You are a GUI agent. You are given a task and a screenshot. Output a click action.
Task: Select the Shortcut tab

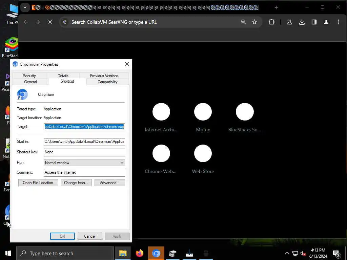(x=67, y=81)
